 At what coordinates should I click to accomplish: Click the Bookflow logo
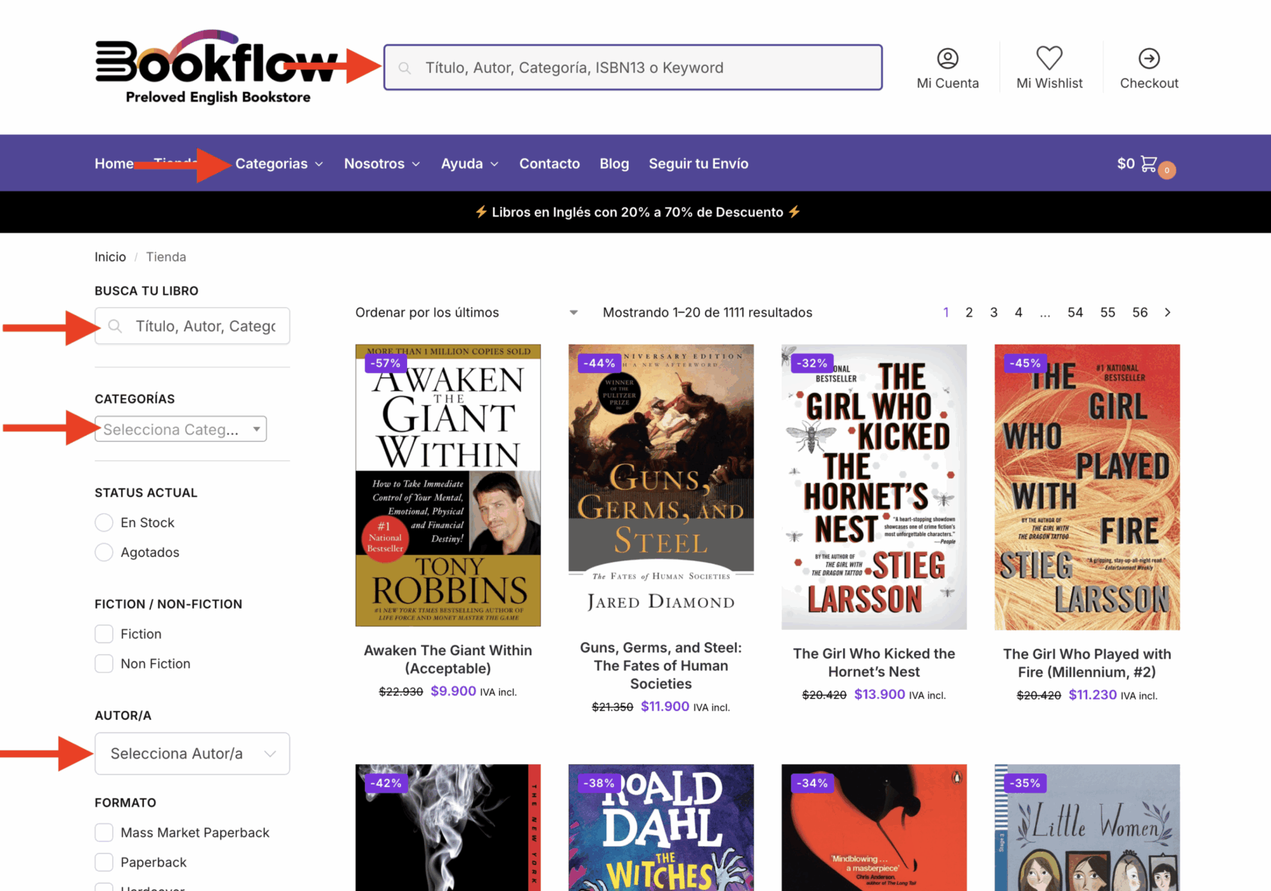click(x=216, y=68)
